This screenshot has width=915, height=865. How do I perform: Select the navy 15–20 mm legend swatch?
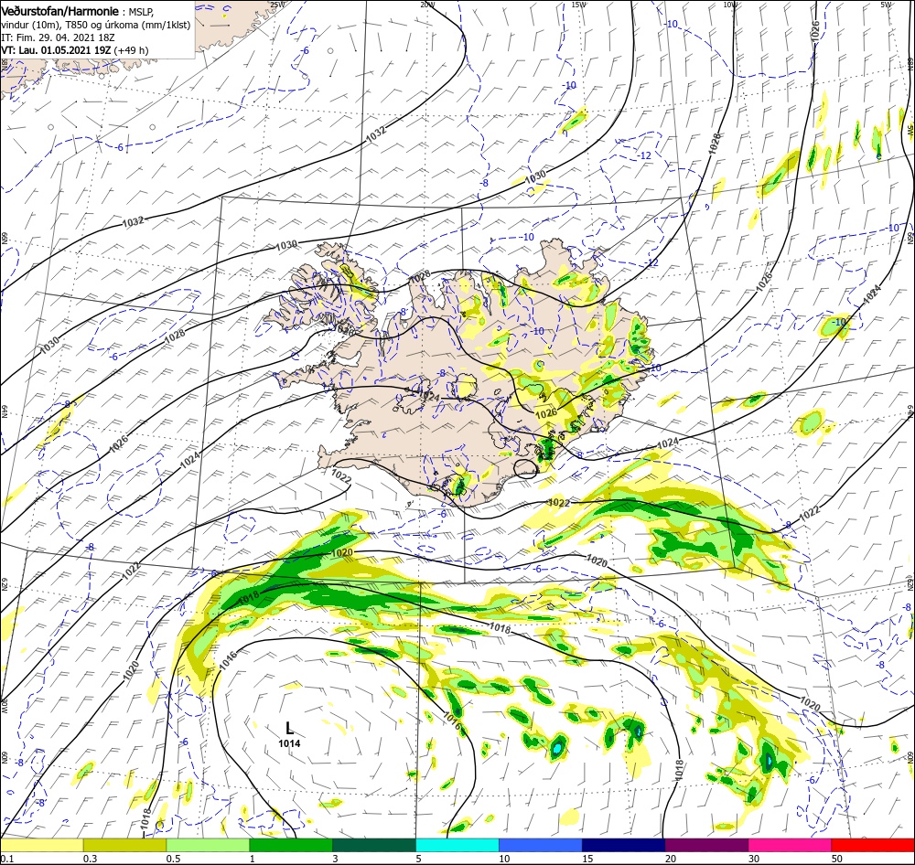tap(623, 845)
